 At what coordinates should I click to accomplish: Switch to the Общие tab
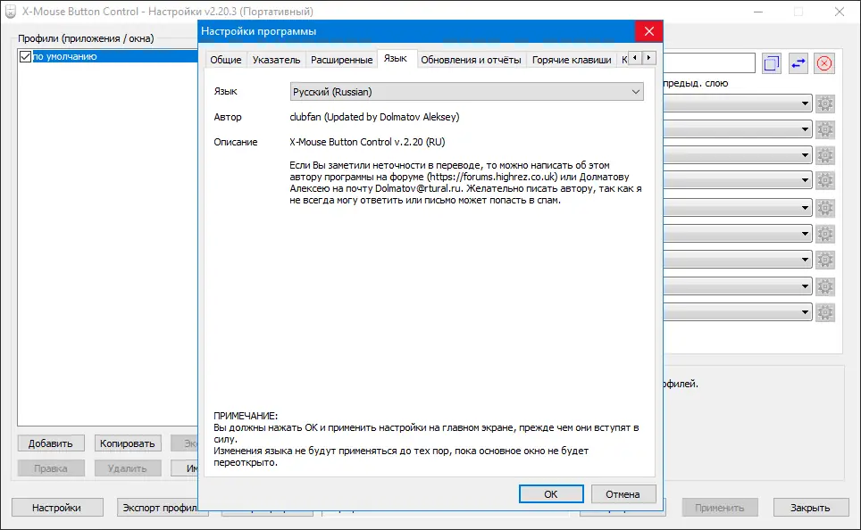[226, 60]
